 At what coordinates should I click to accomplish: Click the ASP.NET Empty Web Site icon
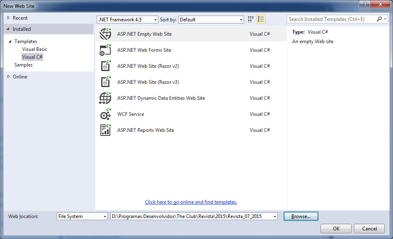pyautogui.click(x=105, y=34)
